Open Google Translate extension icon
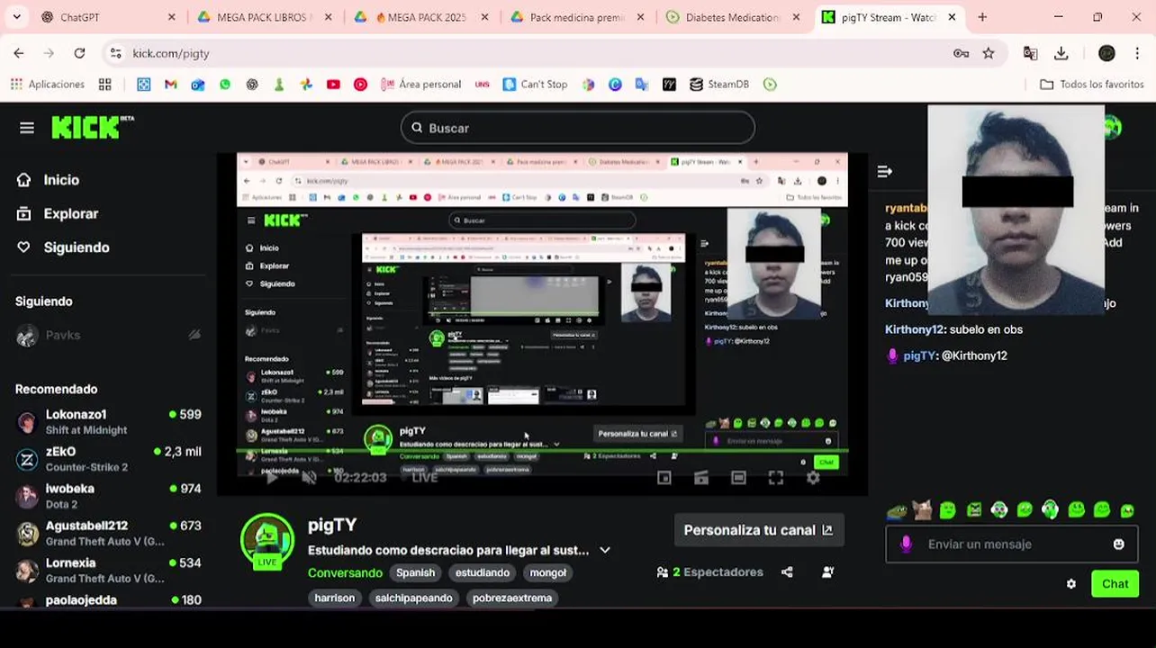 tap(1031, 53)
